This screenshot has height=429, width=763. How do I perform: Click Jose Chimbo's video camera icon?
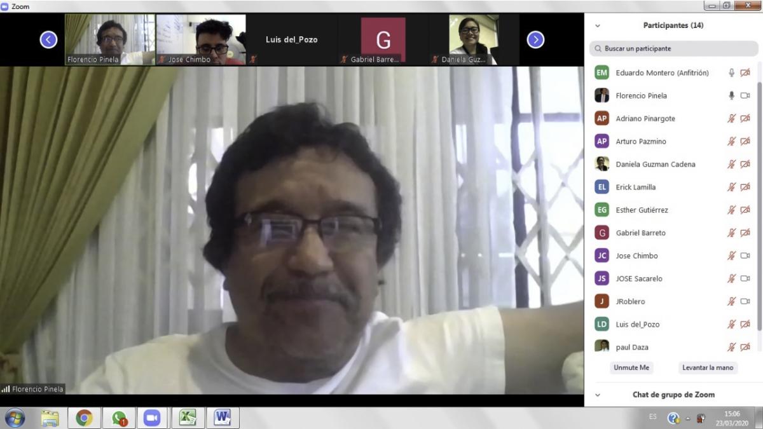click(x=745, y=256)
